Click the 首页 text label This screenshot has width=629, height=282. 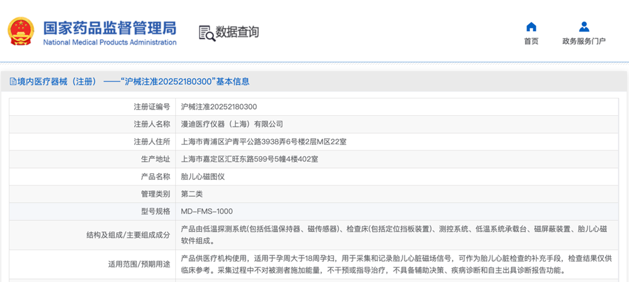531,41
